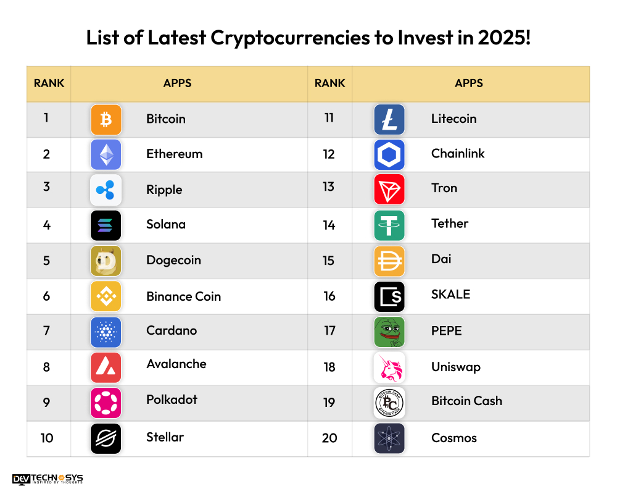Click the green Tether icon

[x=389, y=225]
